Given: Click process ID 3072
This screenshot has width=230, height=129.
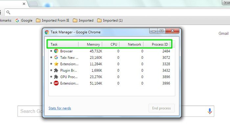Looking at the screenshot, I should click(x=166, y=58).
